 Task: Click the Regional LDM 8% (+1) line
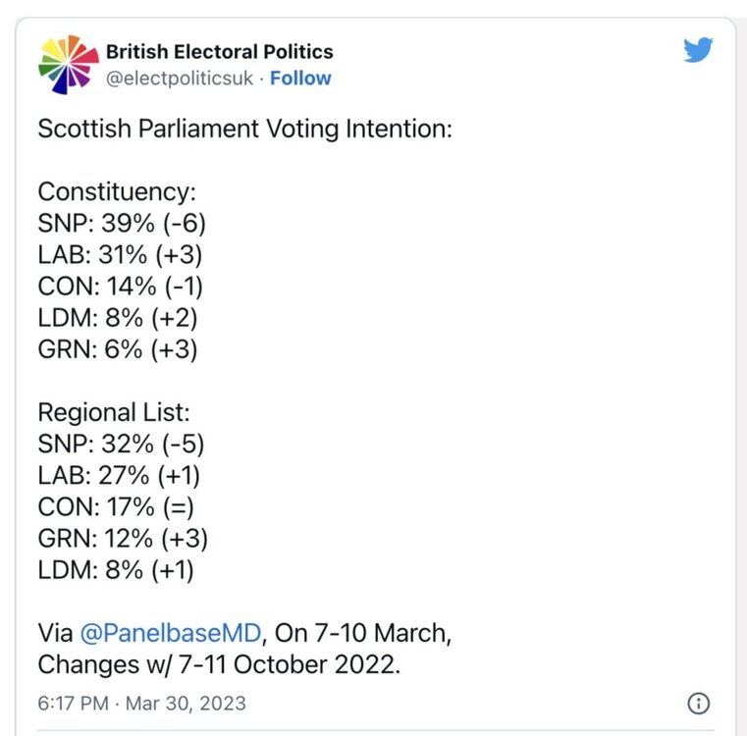click(x=116, y=570)
